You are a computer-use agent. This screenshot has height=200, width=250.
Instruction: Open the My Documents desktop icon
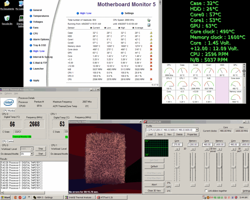point(7,5)
